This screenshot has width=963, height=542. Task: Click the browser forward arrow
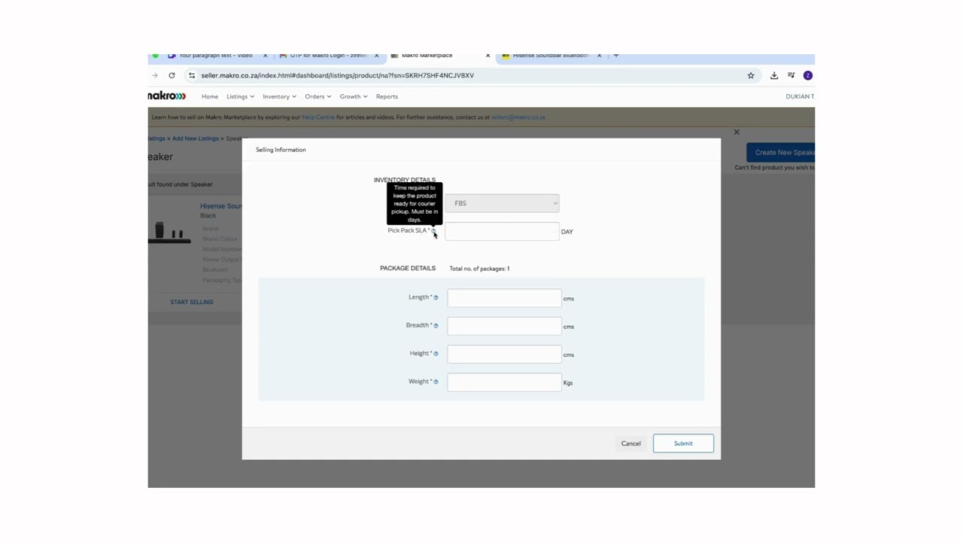tap(155, 75)
